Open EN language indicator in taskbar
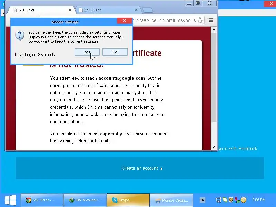The height and width of the screenshot is (207, 276). pos(202,200)
